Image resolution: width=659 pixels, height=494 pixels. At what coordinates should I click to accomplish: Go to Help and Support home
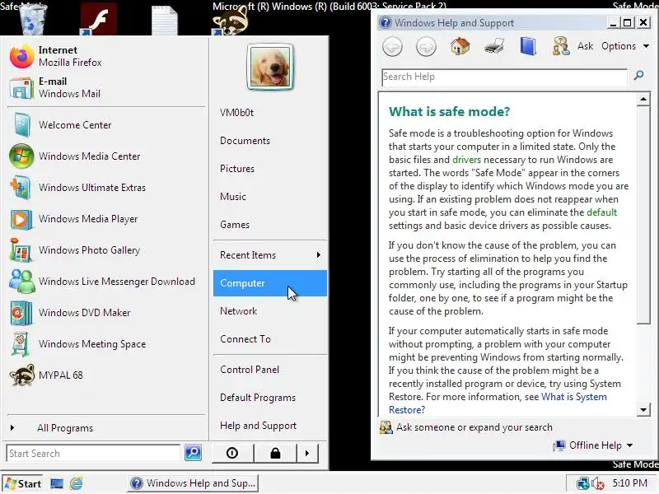coord(460,46)
